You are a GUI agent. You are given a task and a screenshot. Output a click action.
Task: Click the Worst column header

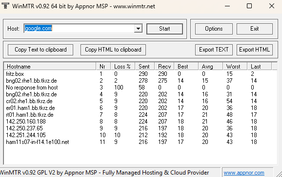[235, 67]
